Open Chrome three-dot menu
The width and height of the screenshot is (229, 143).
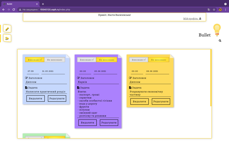tap(226, 10)
